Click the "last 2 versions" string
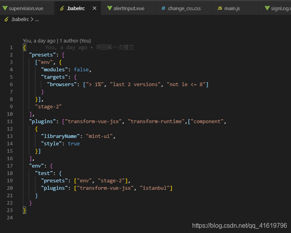The width and height of the screenshot is (291, 233). coord(135,85)
